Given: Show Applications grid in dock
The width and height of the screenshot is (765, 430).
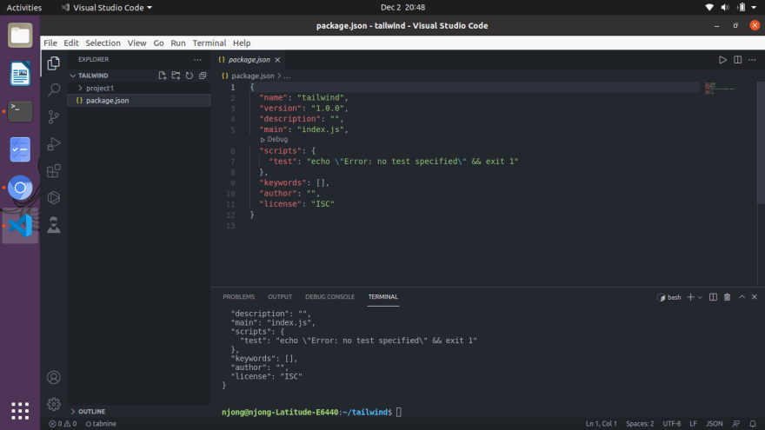Looking at the screenshot, I should click(20, 411).
